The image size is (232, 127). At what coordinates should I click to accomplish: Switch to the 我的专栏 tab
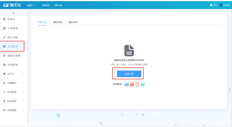point(73,22)
